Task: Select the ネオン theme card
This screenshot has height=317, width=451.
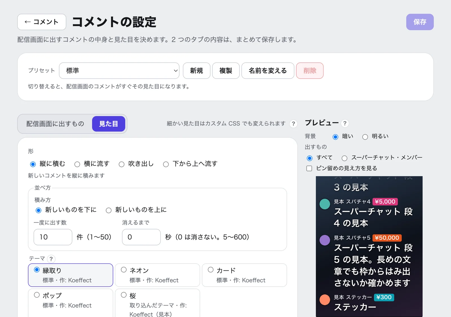Action: coord(158,275)
